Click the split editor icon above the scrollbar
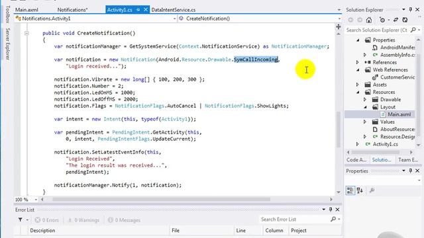This screenshot has height=238, width=424. (339, 26)
